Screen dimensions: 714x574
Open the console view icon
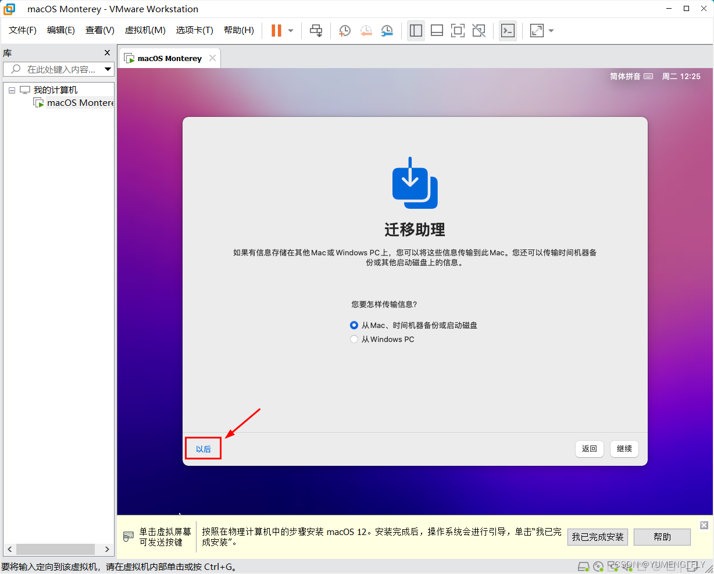tap(508, 30)
